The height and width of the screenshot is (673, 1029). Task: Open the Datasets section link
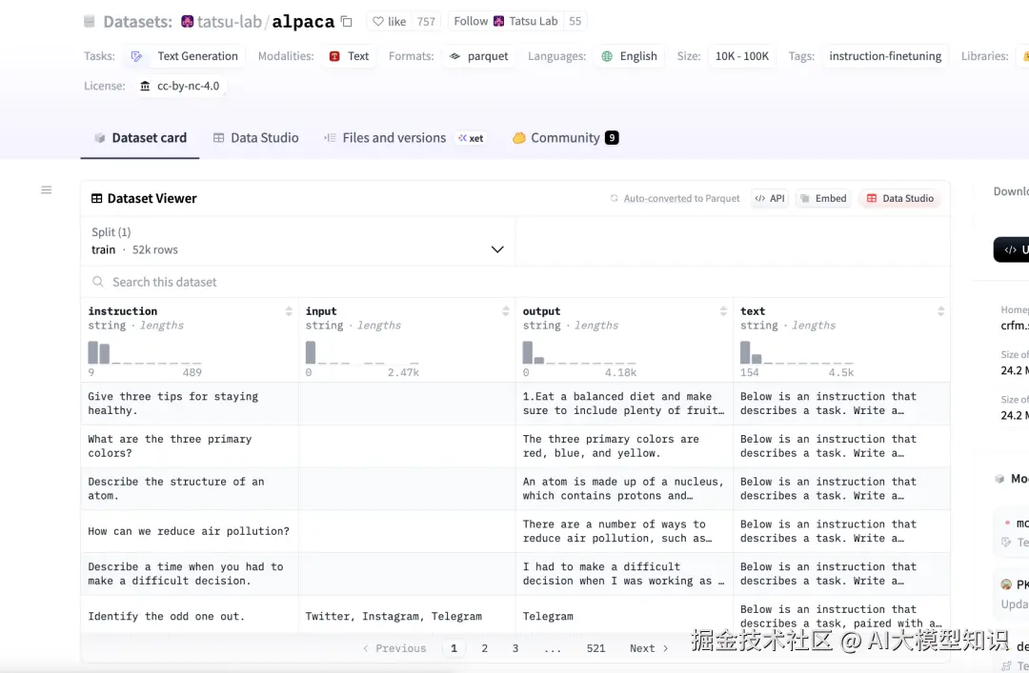(x=137, y=22)
